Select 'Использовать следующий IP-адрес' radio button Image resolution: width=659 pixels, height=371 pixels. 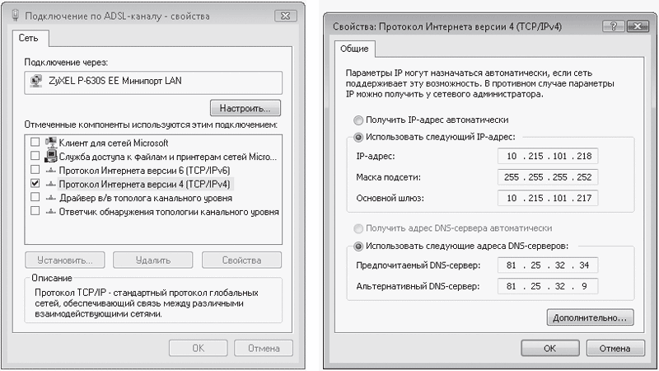pos(357,137)
